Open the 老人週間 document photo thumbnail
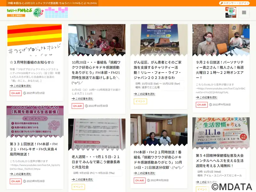Image resolution: width=256 pixels, height=192 pixels. [x=97, y=134]
